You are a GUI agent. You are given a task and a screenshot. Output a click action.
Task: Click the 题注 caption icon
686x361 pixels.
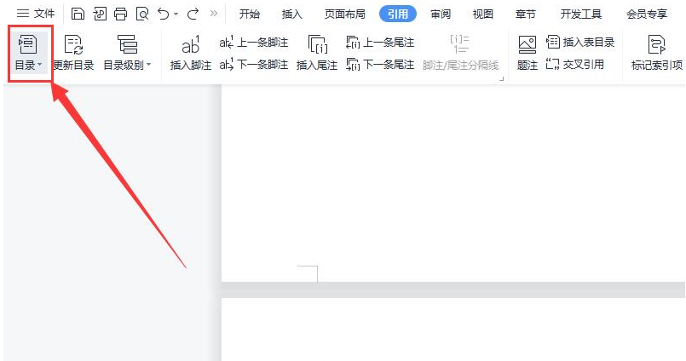tap(527, 54)
